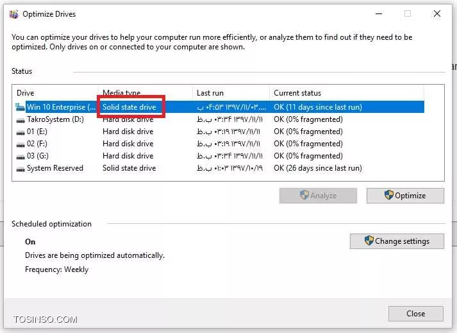Click the last run date of 02 (F:)
This screenshot has width=457, height=333.
[228, 144]
